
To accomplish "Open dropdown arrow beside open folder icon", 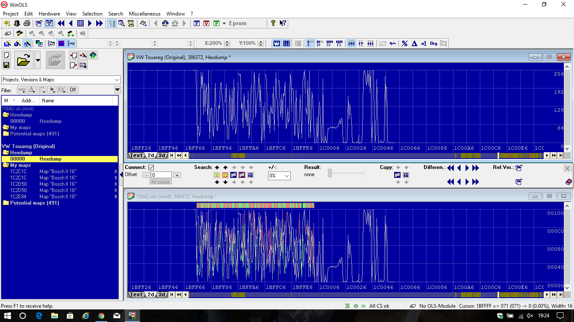I will point(38,60).
